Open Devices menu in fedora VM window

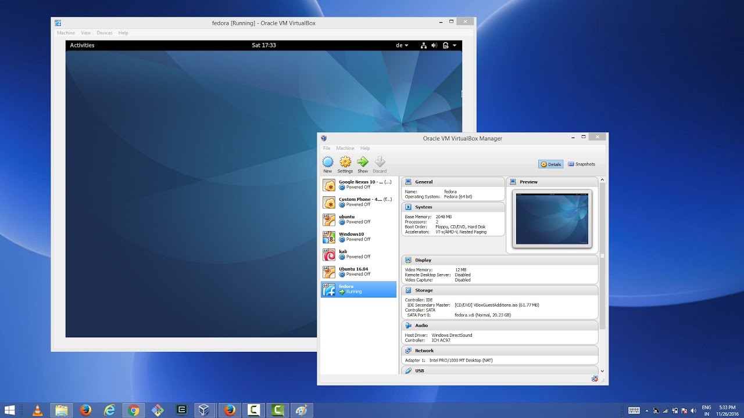click(x=105, y=33)
